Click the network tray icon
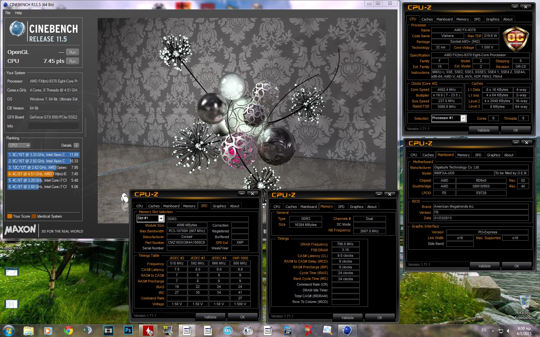This screenshot has height=337, width=540. click(501, 331)
